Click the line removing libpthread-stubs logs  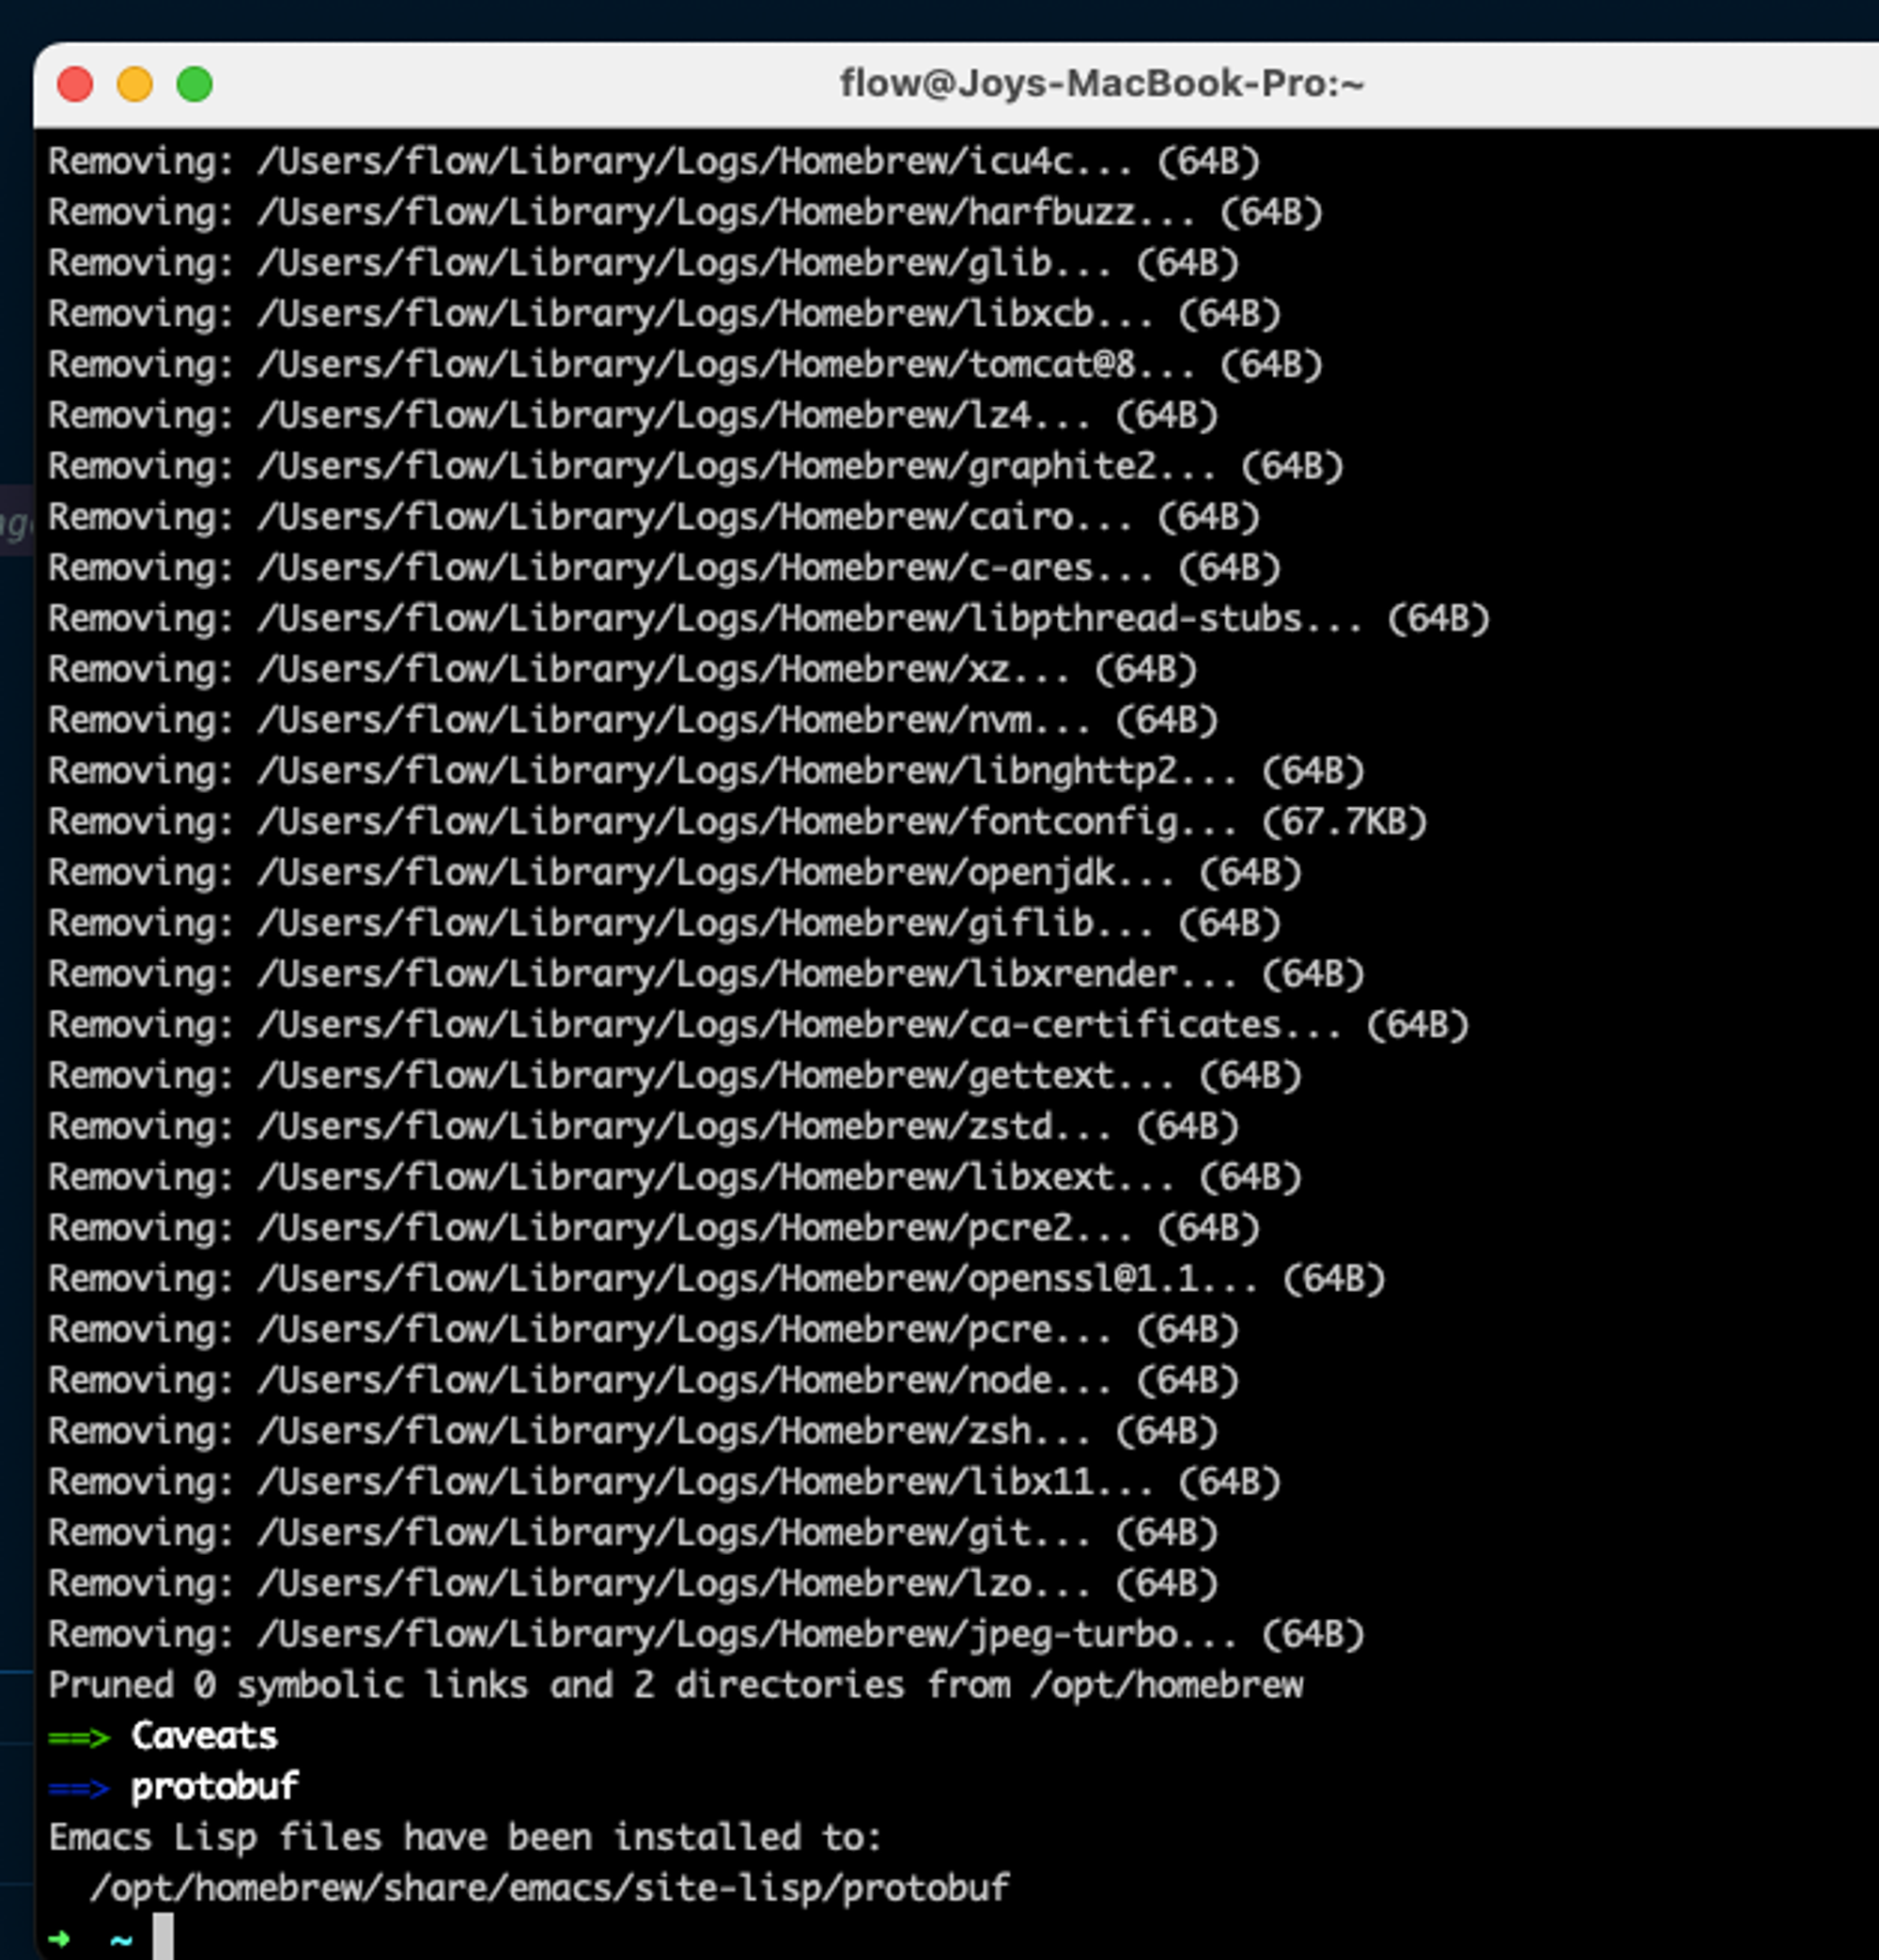click(x=768, y=619)
